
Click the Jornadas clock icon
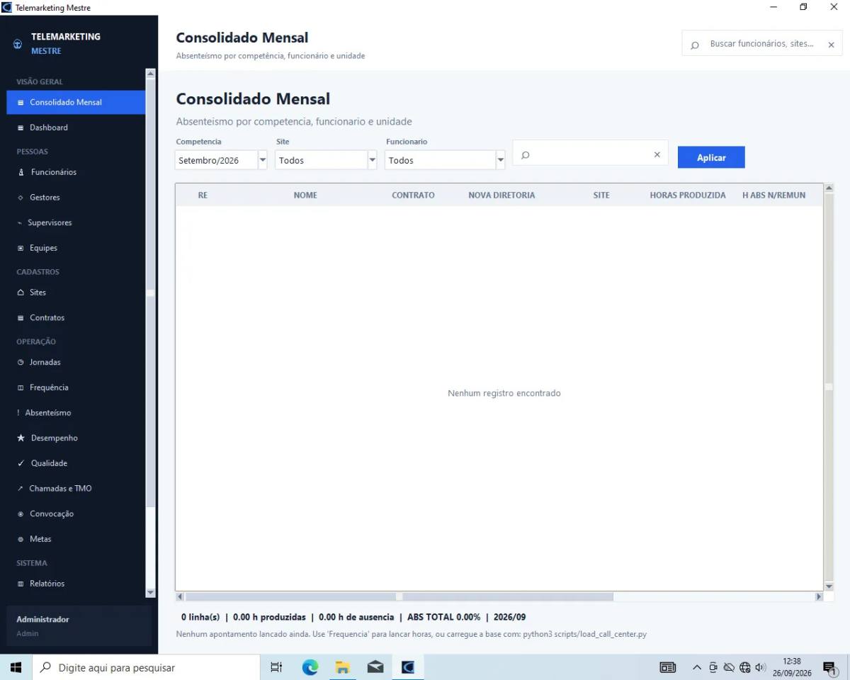21,363
